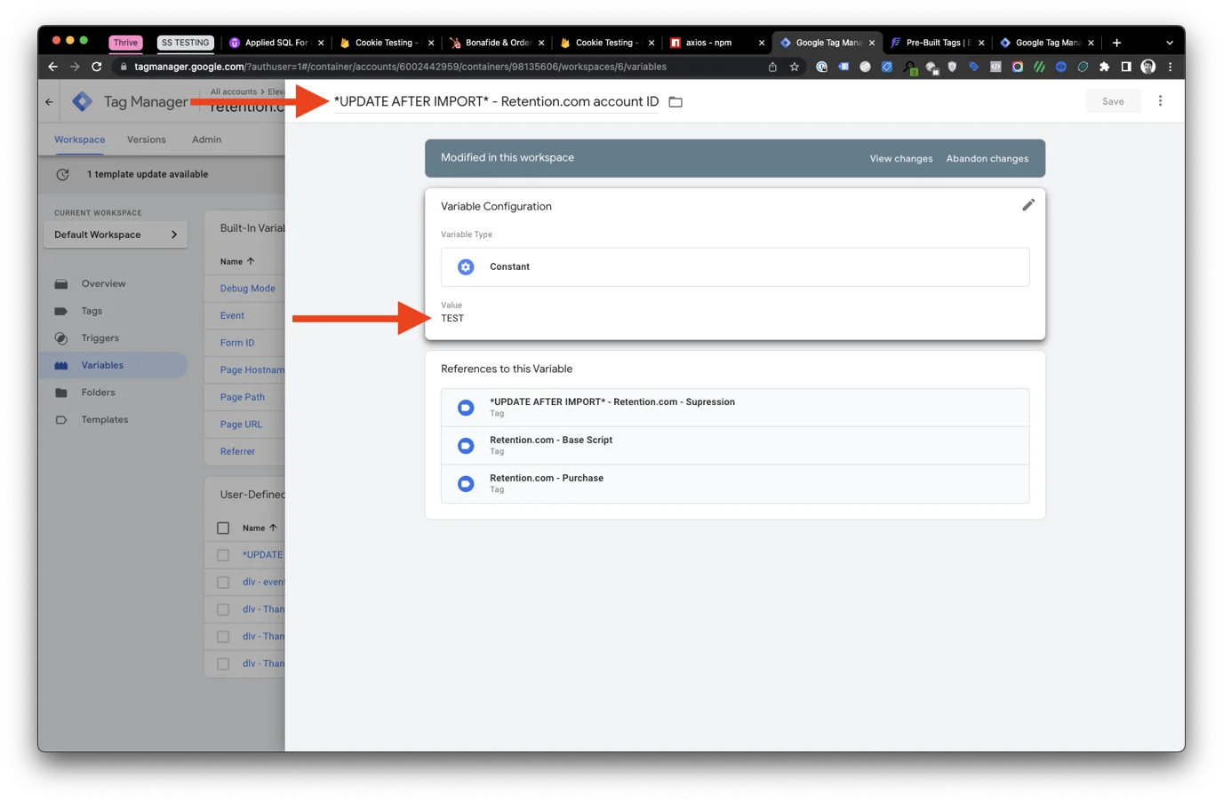Check the box for *UPDATE variable row
The image size is (1223, 802).
[x=223, y=555]
